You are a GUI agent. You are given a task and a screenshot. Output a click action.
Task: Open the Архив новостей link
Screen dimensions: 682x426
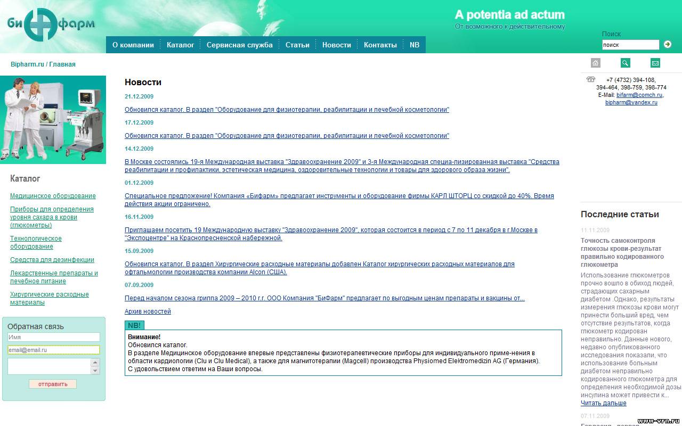(148, 312)
